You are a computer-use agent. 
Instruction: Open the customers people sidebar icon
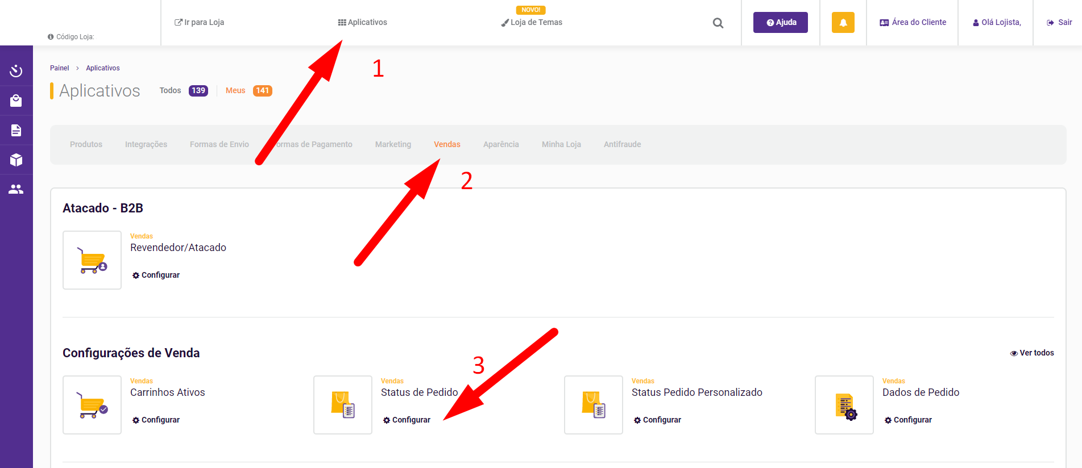(16, 189)
